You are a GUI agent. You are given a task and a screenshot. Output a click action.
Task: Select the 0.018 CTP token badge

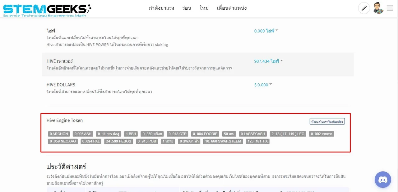point(177,134)
